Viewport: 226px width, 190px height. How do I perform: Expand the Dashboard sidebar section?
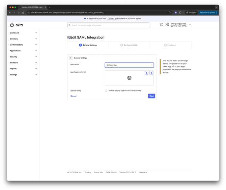(23, 33)
